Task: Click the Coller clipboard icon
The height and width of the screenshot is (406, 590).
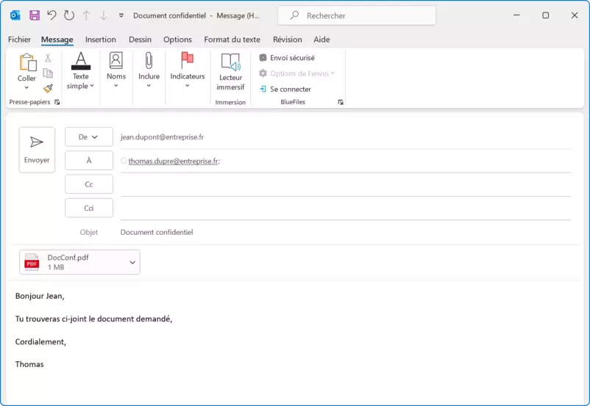Action: (x=27, y=62)
